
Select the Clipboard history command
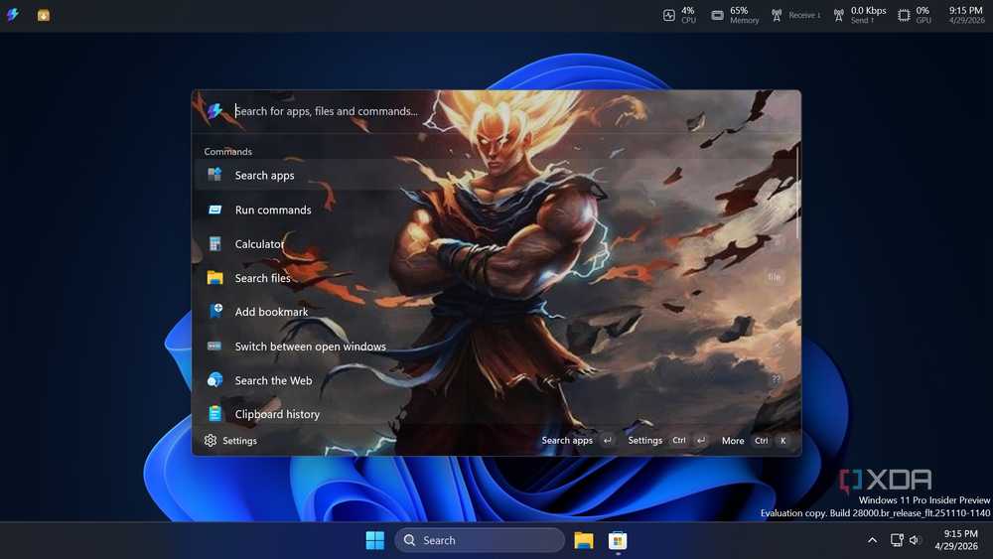pos(496,413)
